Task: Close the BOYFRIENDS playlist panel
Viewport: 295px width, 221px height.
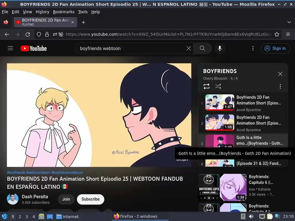Action: [280, 74]
